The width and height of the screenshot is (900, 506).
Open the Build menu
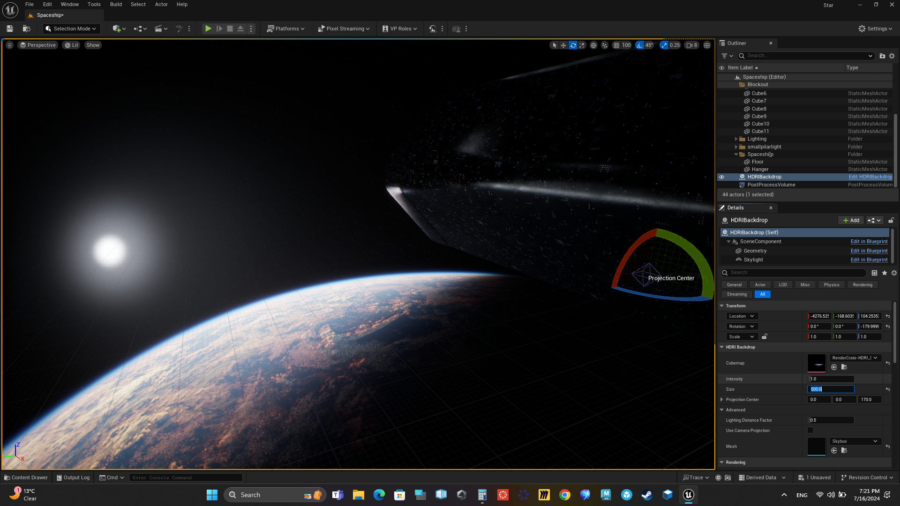pos(116,4)
